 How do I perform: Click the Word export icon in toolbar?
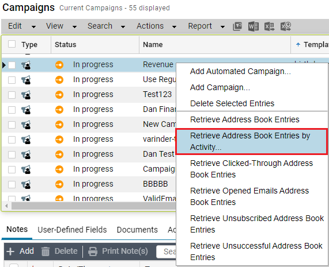254,26
